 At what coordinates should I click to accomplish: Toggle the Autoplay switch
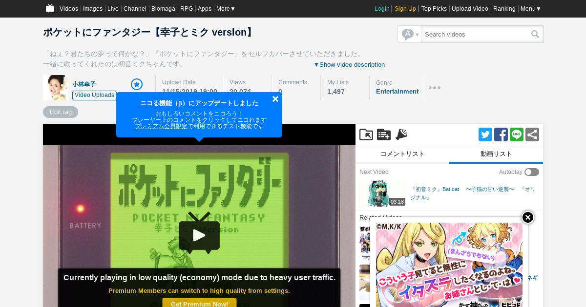pos(532,172)
